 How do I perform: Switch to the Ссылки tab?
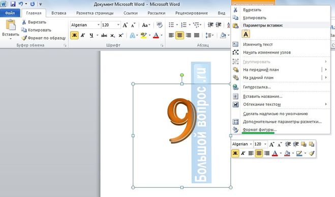[x=131, y=13]
